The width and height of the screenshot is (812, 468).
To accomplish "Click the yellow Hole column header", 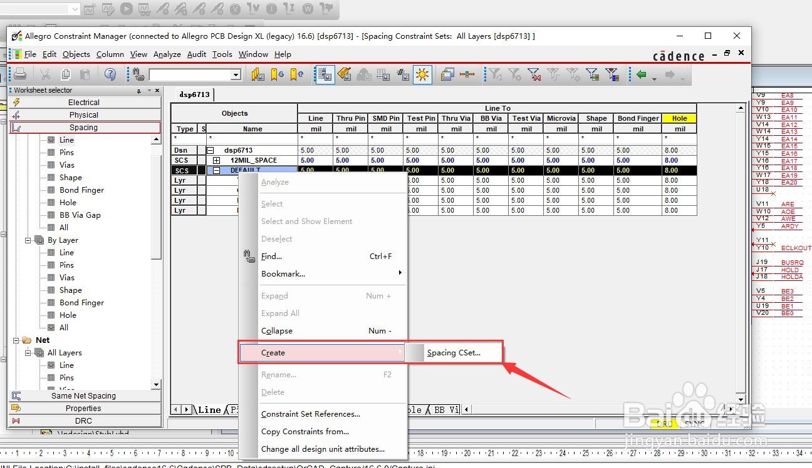I will coord(679,118).
